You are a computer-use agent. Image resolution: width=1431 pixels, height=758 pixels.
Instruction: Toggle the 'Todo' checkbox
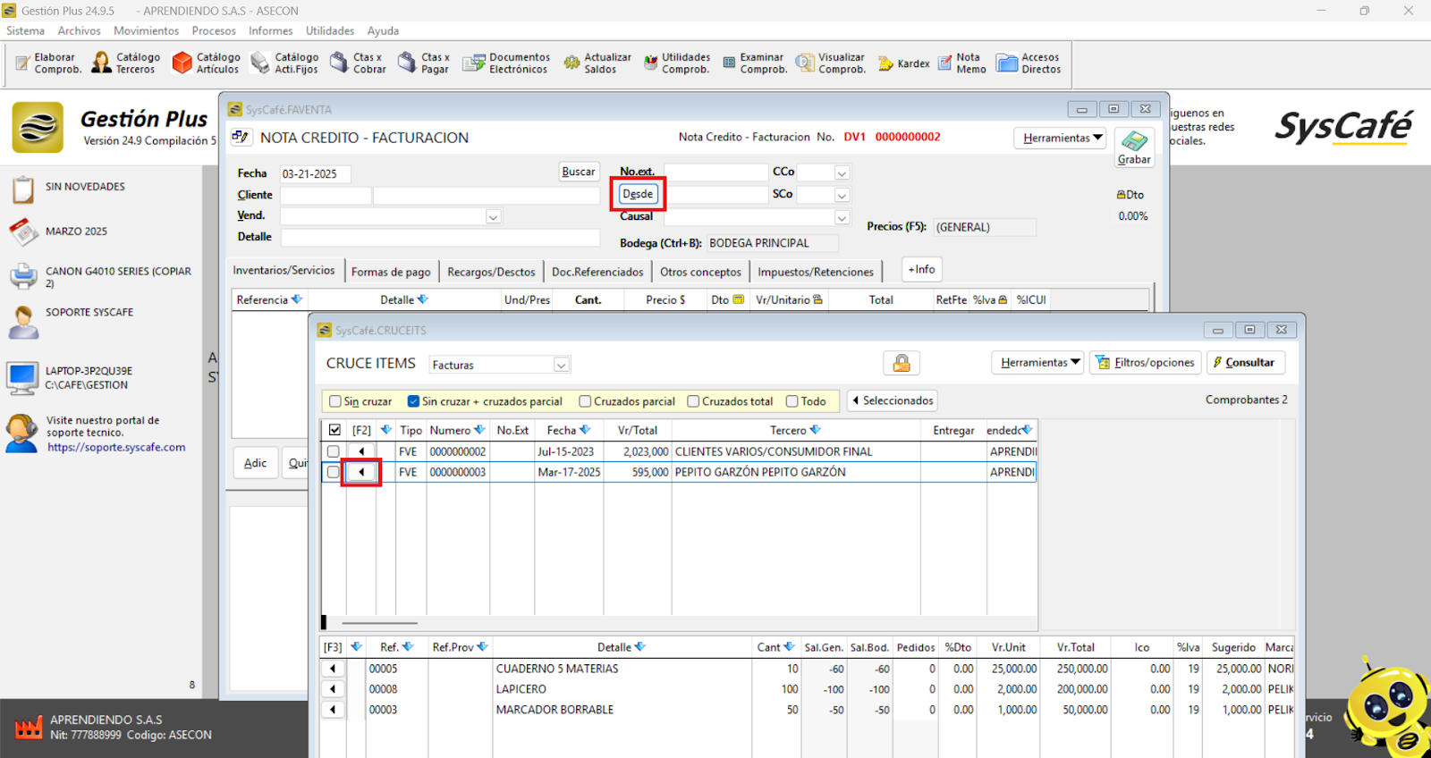[792, 401]
